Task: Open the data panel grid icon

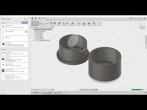Action: 32,18
